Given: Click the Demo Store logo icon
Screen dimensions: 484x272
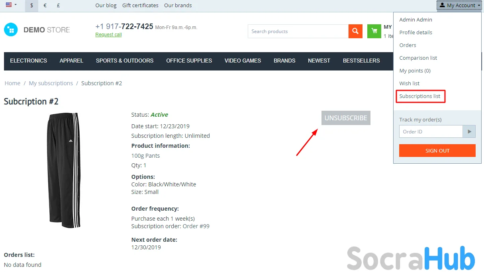Looking at the screenshot, I should (11, 30).
